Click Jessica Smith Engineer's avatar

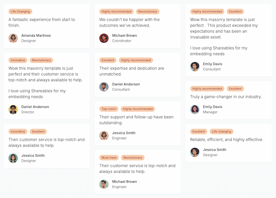(104, 136)
